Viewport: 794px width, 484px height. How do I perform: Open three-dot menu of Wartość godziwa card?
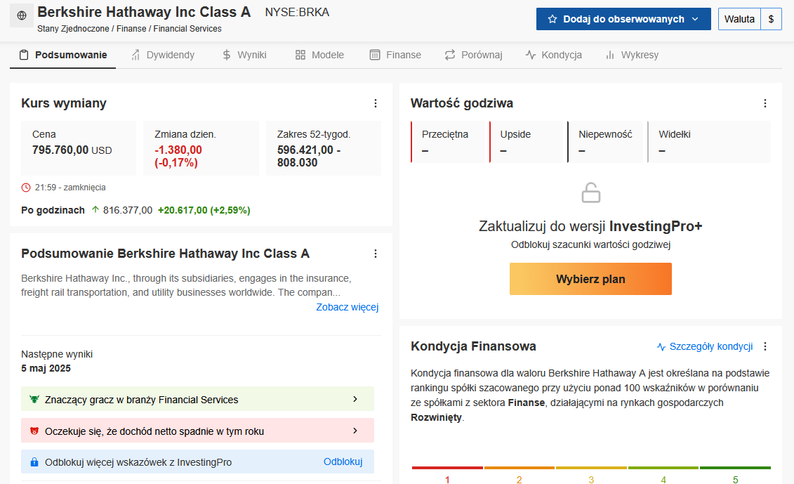(x=765, y=103)
